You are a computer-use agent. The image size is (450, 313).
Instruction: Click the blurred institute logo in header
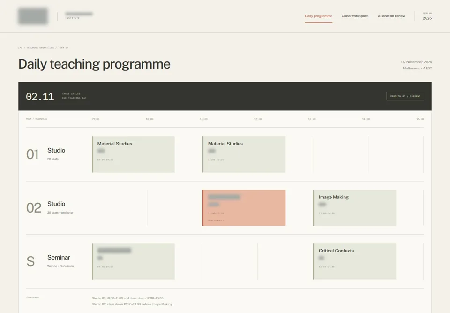[x=33, y=16]
